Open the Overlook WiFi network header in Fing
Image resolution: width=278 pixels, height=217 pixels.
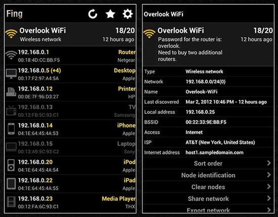pyautogui.click(x=70, y=34)
